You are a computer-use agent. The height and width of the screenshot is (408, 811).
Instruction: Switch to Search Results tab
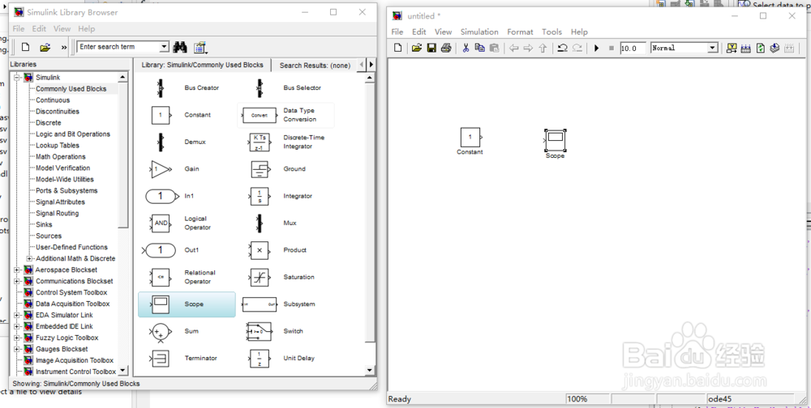point(315,66)
